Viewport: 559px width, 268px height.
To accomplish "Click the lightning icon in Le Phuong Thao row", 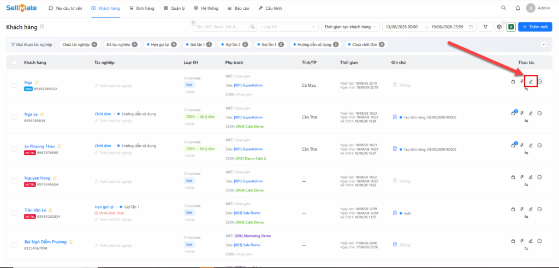I will [522, 145].
